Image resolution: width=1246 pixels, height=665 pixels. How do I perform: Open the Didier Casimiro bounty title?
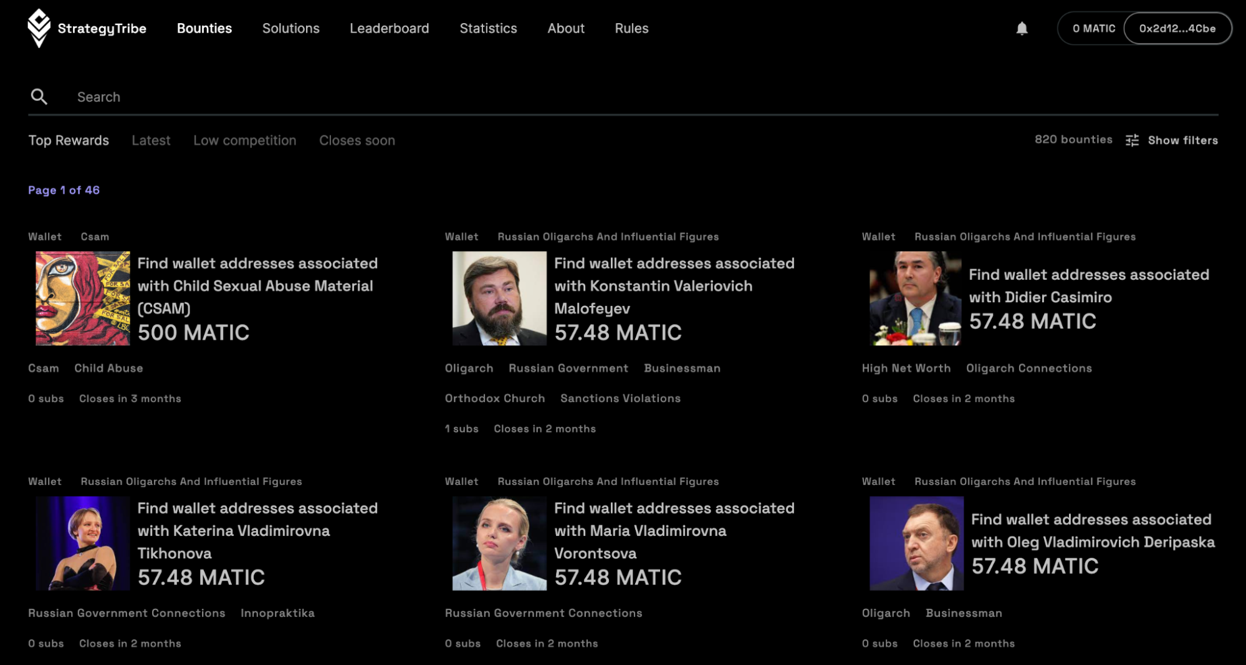tap(1088, 285)
